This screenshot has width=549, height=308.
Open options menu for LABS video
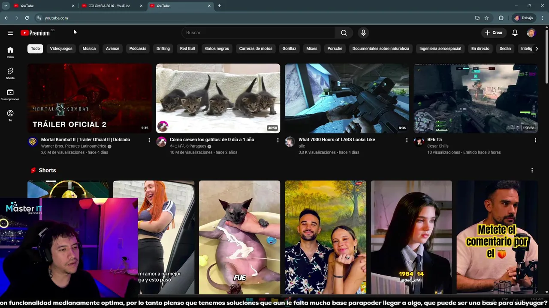click(407, 140)
